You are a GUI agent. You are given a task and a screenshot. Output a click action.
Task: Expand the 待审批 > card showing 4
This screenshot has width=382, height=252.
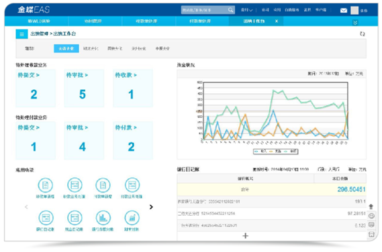click(77, 127)
